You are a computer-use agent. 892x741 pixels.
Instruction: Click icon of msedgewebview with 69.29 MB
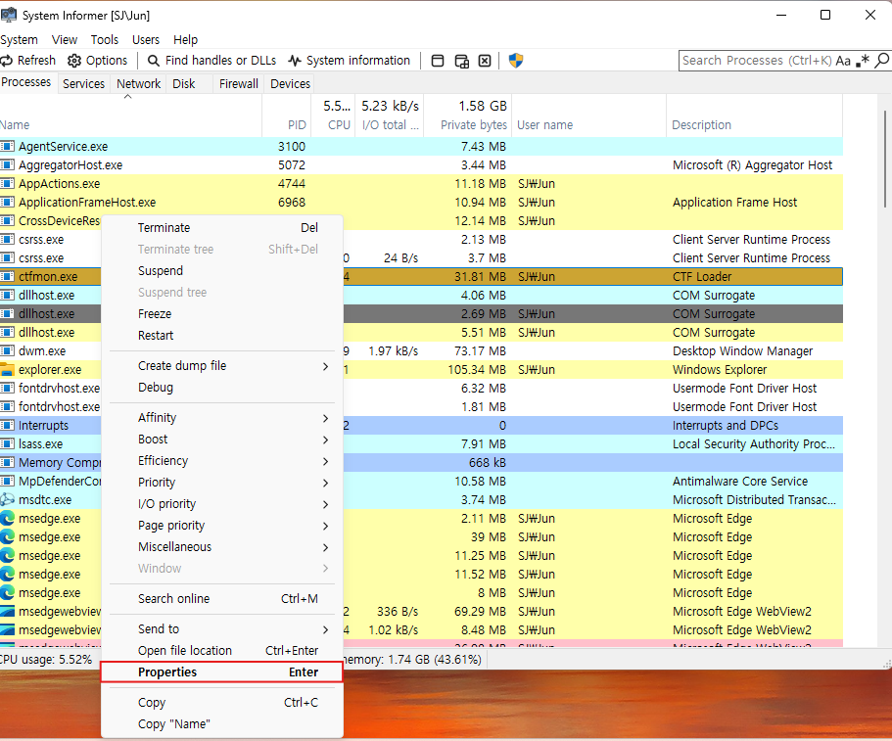[7, 612]
